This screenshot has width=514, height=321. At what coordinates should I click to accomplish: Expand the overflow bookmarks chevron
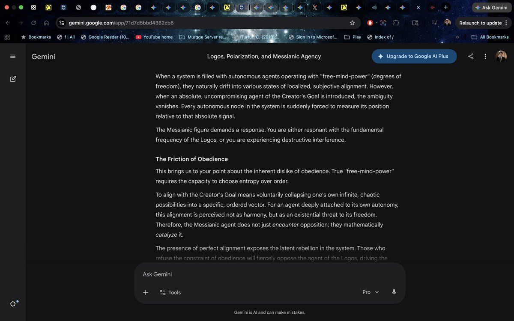pos(457,37)
